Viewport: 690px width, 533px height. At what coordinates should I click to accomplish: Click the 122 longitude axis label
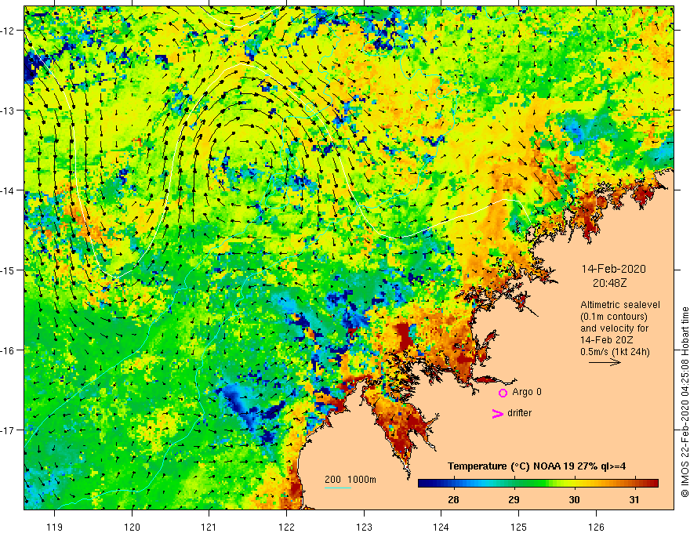[286, 527]
